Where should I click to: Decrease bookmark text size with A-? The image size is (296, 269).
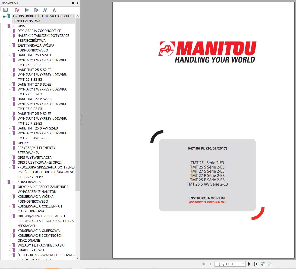click(55, 10)
